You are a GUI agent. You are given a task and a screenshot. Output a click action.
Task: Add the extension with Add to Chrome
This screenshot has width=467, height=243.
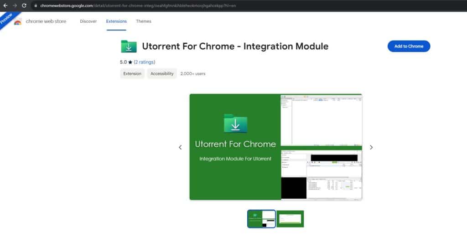409,46
